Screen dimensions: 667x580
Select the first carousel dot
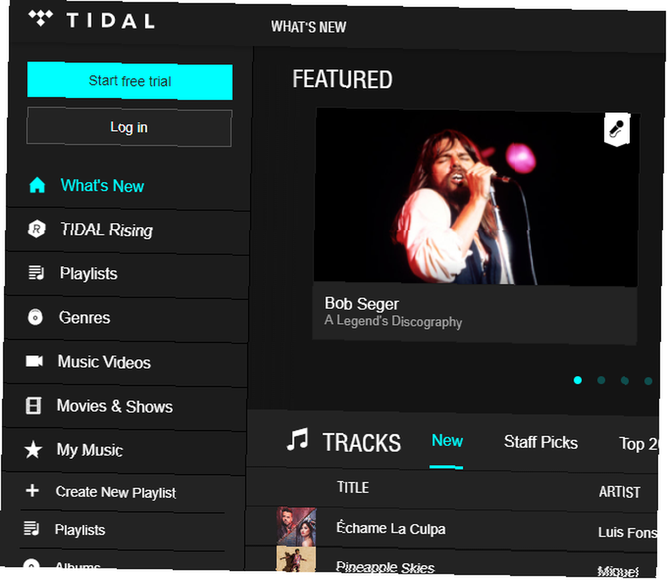click(x=578, y=380)
